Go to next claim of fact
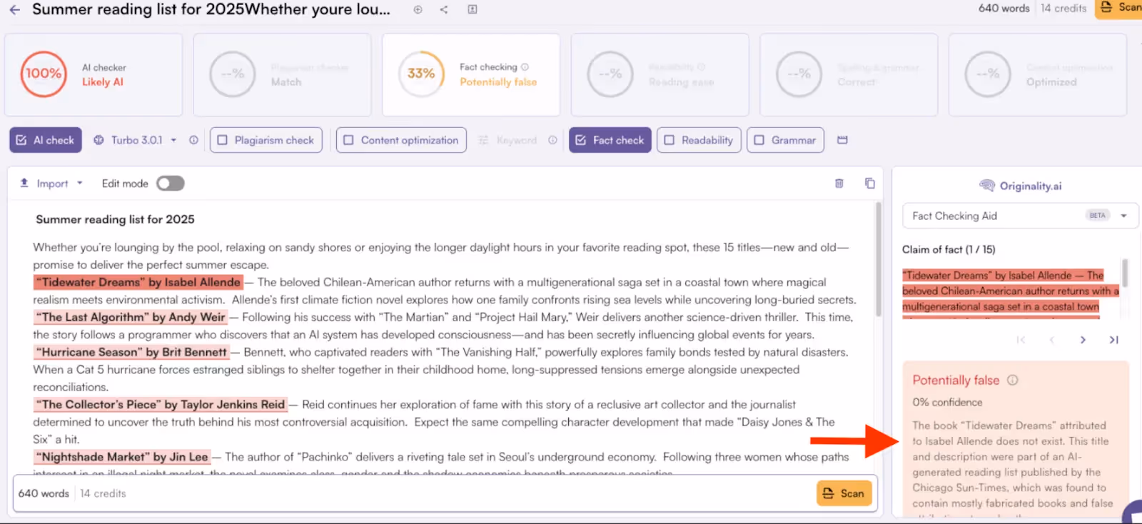This screenshot has width=1142, height=524. tap(1083, 340)
